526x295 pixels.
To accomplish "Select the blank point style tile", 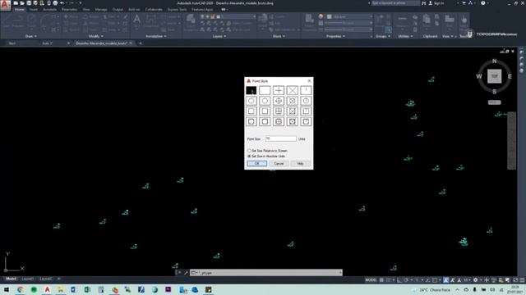I will tap(265, 90).
